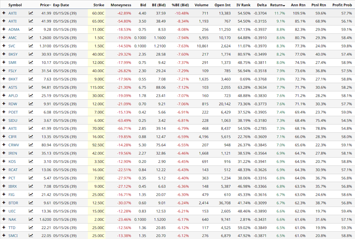Screen dimensions: 355x239
Task: Open chart icon in the SMCI row
Action: [31, 236]
